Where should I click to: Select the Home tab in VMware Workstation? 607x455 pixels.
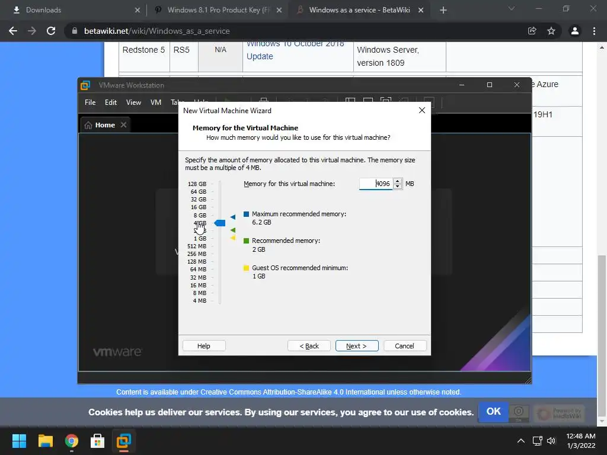pos(106,125)
